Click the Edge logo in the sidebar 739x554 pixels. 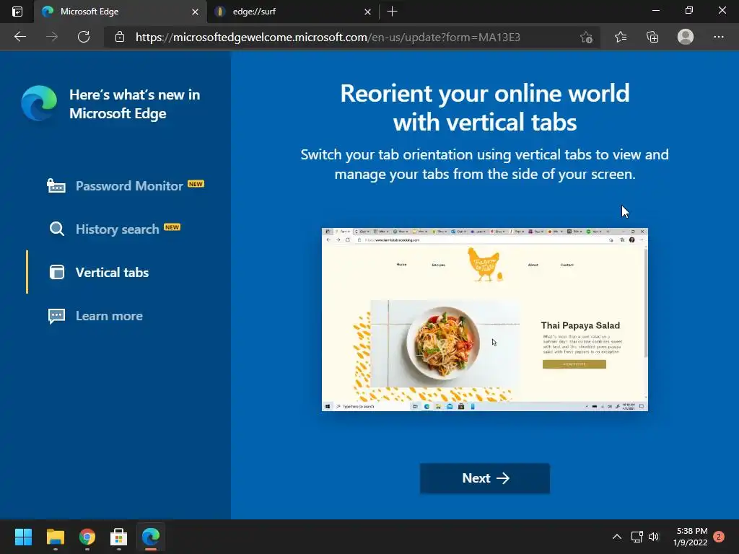coord(39,103)
